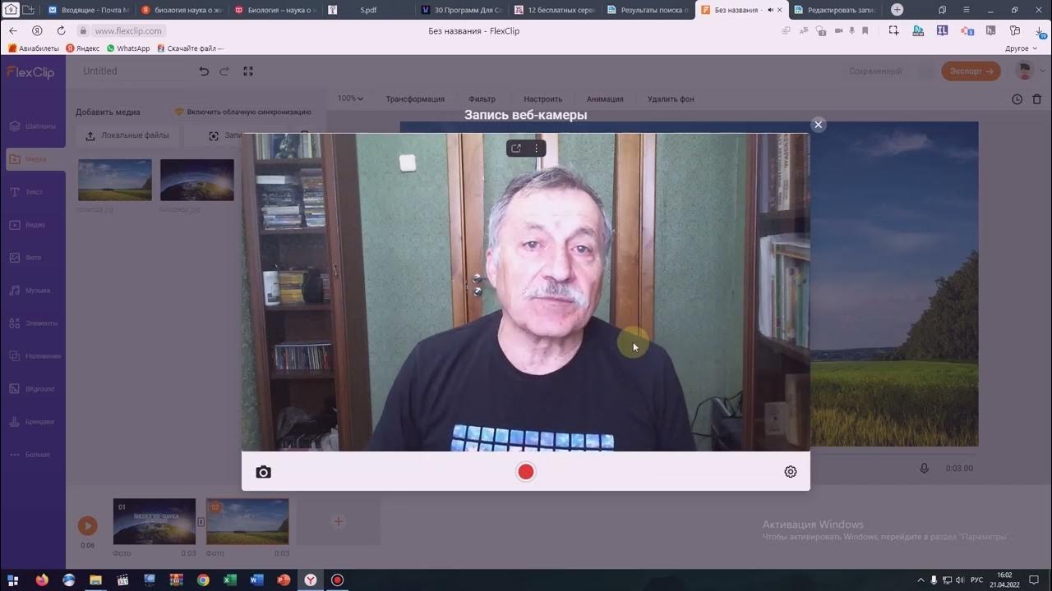Switch to 30 Программ Для browser tab
1052x591 pixels.
[461, 10]
